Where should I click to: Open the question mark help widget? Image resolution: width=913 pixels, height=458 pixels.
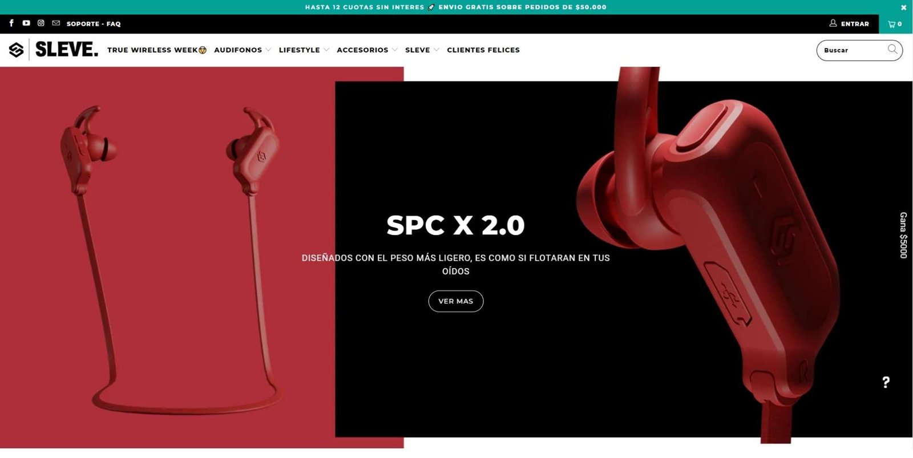pyautogui.click(x=886, y=382)
